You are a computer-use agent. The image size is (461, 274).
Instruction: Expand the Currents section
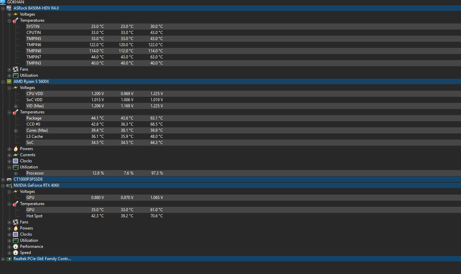[x=10, y=155]
